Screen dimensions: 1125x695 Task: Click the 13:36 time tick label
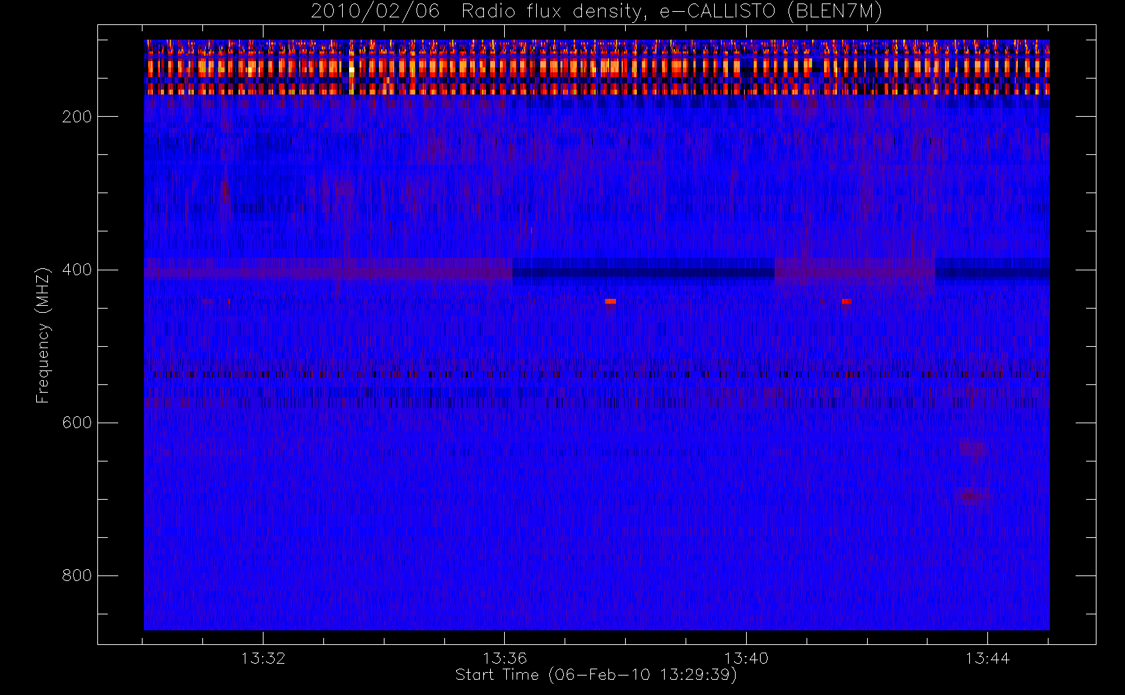(505, 658)
